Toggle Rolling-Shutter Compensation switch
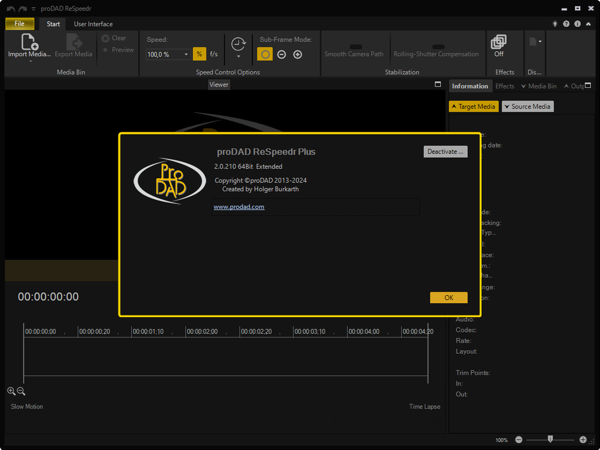 [438, 47]
